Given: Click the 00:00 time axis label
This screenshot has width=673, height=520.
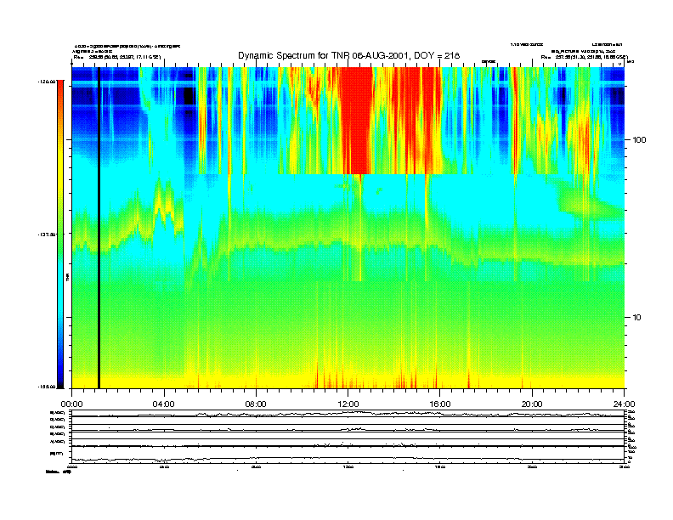Looking at the screenshot, I should (x=71, y=404).
